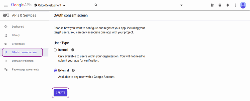Open the user account avatar
This screenshot has width=250, height=101.
(243, 5)
